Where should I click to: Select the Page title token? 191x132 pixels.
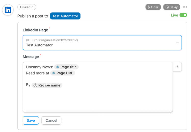pos(66,67)
